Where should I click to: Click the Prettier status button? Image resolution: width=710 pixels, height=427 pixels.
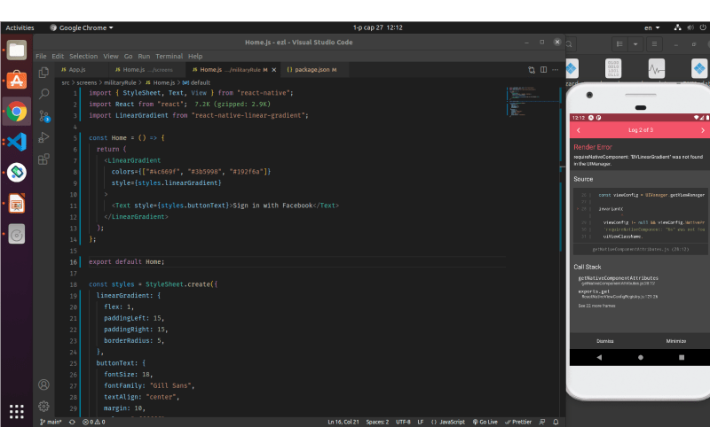point(518,422)
